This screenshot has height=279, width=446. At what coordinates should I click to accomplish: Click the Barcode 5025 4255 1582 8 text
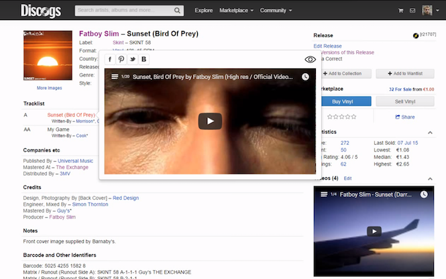click(x=54, y=266)
